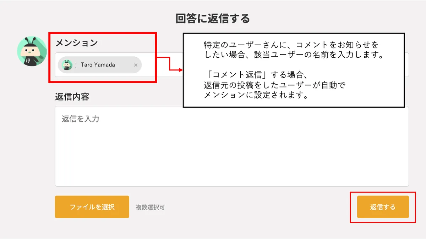Image resolution: width=426 pixels, height=239 pixels.
Task: Click the 返信を入力 placeholder text
Action: [81, 119]
